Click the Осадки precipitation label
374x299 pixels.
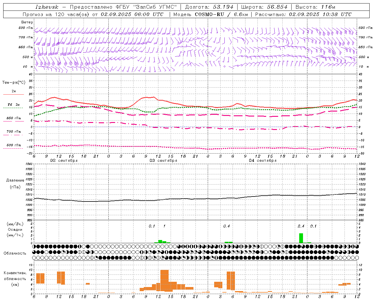(15, 230)
